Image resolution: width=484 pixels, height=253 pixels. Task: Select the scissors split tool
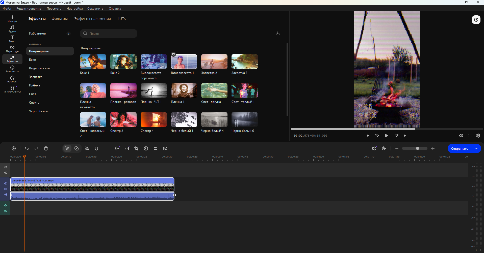tap(87, 148)
